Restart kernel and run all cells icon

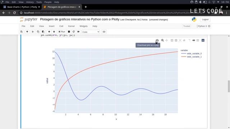(78, 32)
